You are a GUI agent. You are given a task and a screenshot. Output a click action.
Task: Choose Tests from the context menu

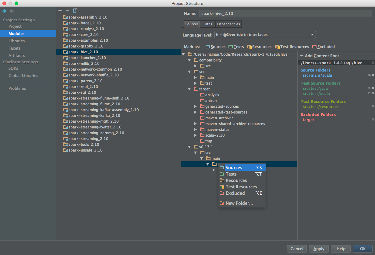(x=231, y=174)
